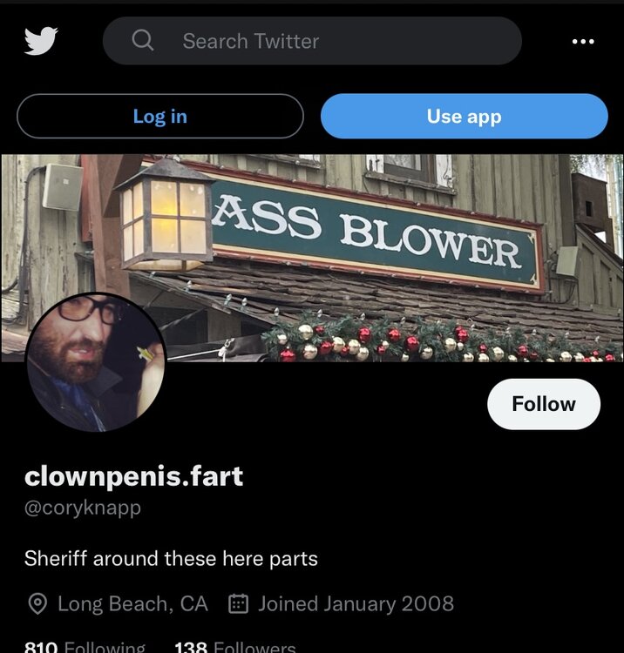
Task: Open the three-dot more menu
Action: (x=582, y=41)
